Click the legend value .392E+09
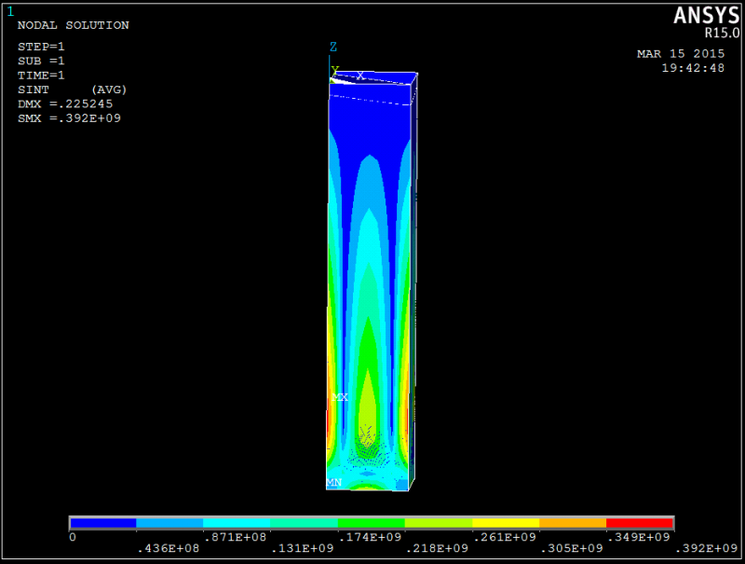The height and width of the screenshot is (564, 745). pyautogui.click(x=707, y=549)
